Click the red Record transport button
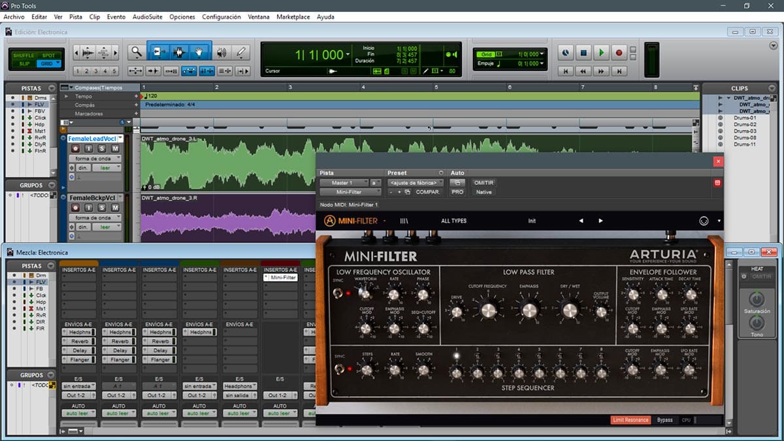 [x=619, y=52]
